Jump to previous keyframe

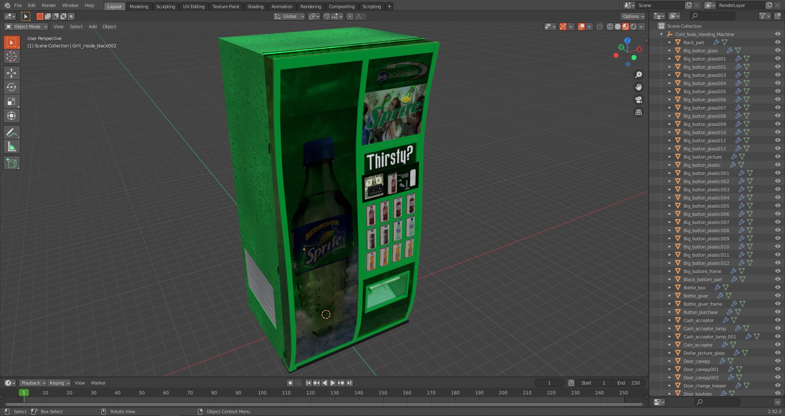[316, 383]
